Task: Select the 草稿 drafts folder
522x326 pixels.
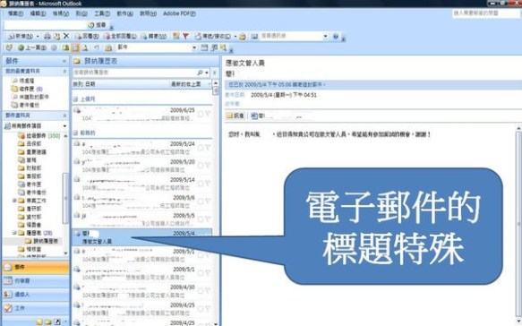Action: pyautogui.click(x=27, y=159)
